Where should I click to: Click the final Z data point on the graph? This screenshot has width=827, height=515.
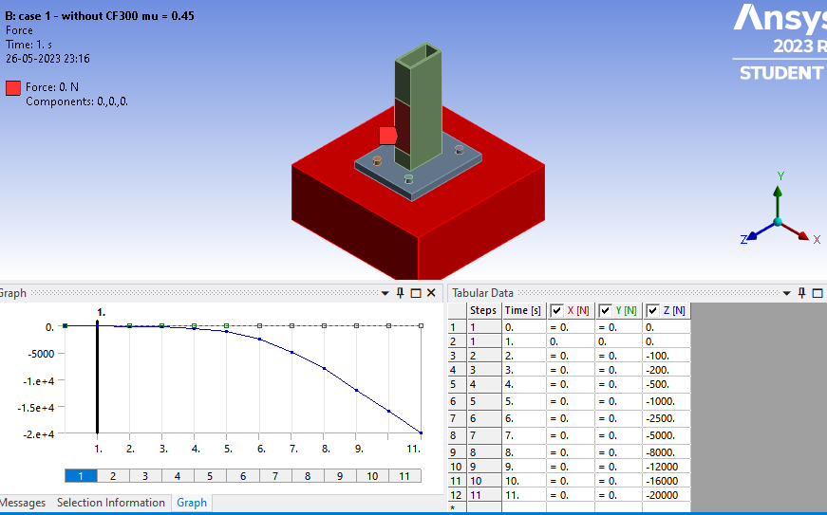421,432
